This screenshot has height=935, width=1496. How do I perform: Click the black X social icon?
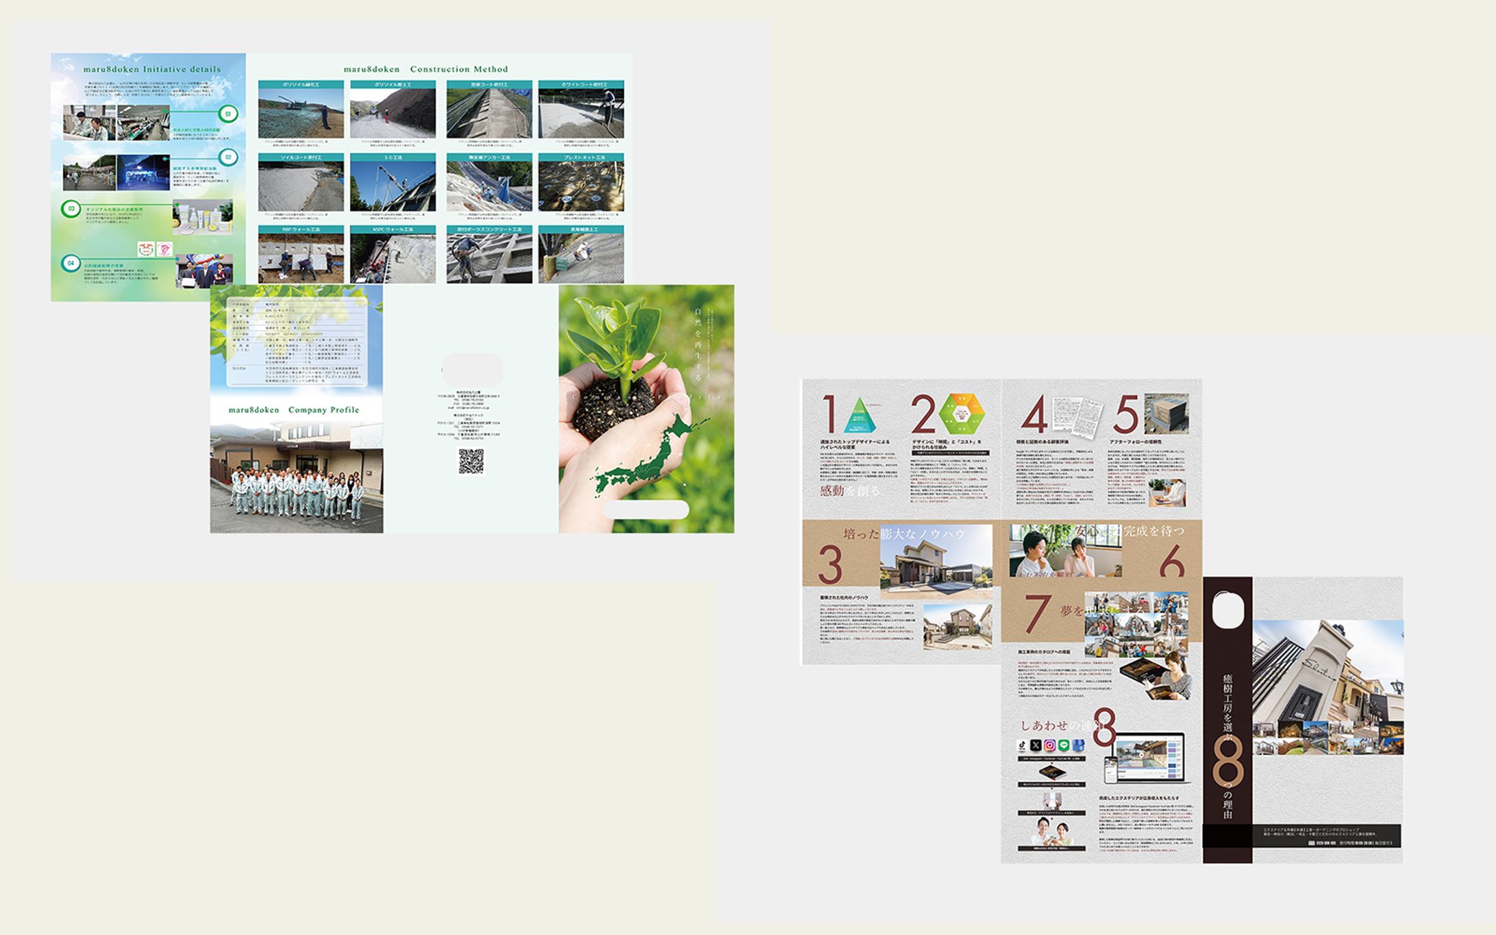click(x=1036, y=745)
